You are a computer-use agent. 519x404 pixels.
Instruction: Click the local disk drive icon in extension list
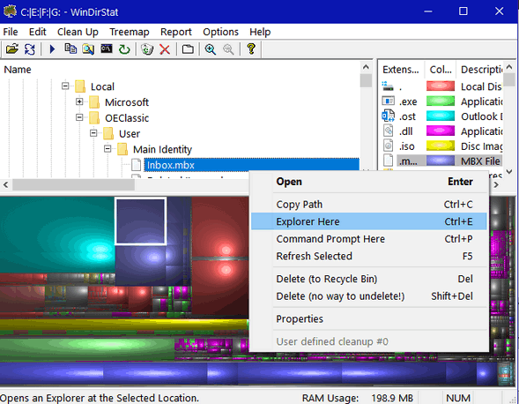[387, 86]
